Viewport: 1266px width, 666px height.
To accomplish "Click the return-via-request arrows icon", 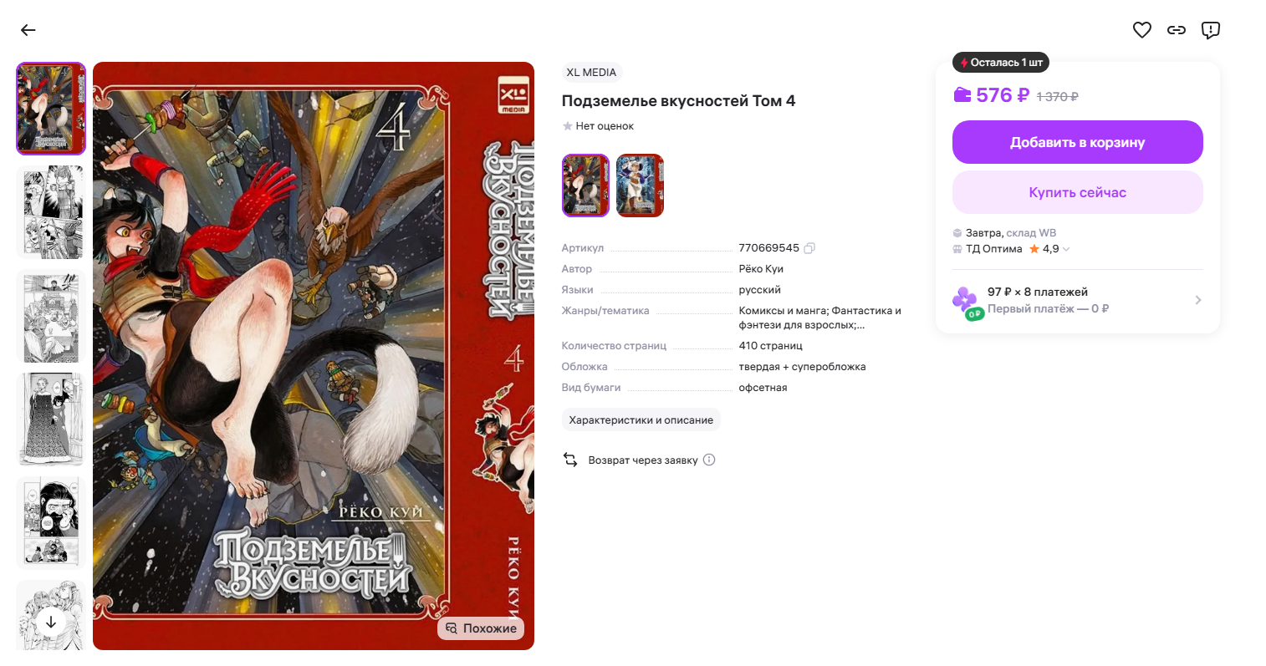I will click(x=570, y=460).
